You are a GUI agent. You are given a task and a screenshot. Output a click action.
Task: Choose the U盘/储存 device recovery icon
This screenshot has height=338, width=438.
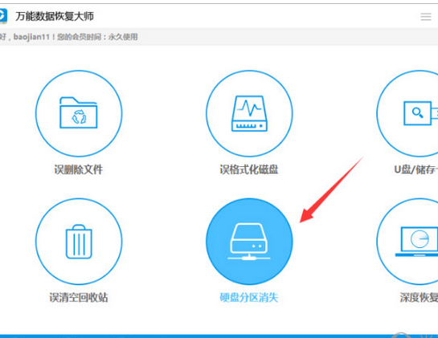click(407, 113)
